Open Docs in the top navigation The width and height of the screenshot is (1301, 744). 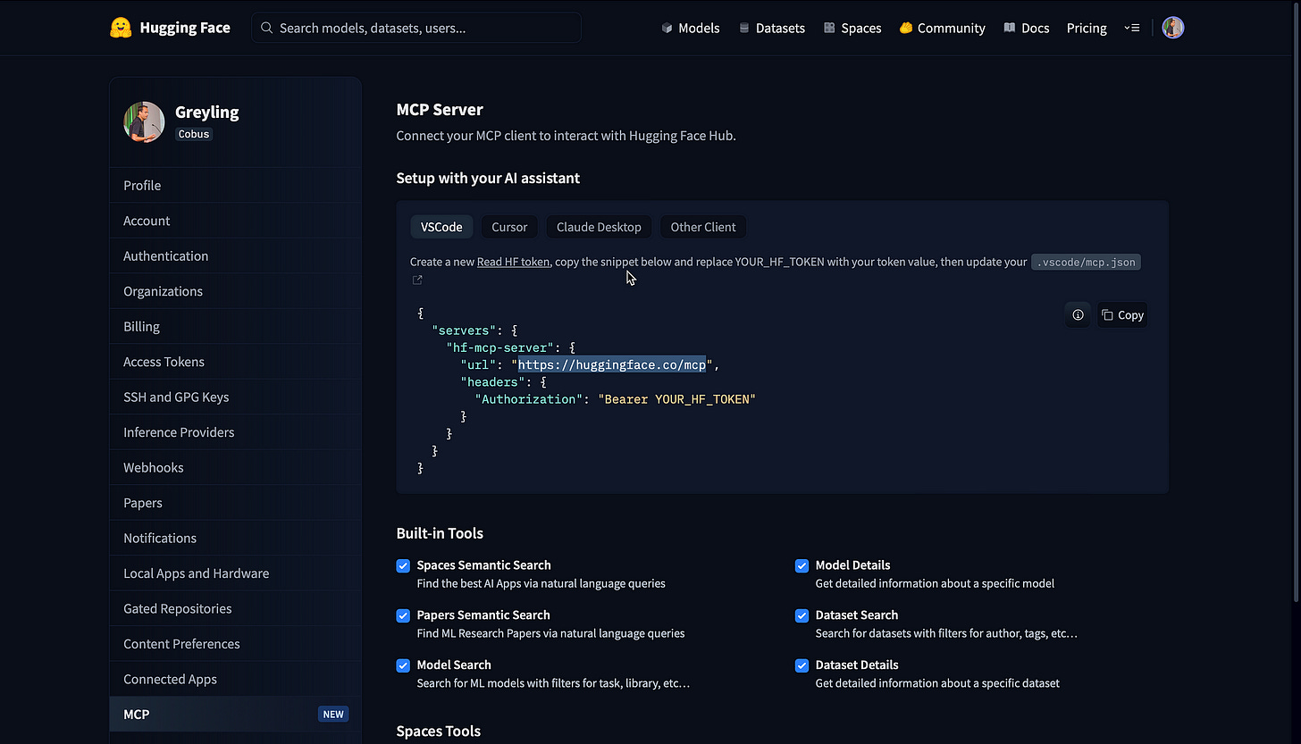1026,28
